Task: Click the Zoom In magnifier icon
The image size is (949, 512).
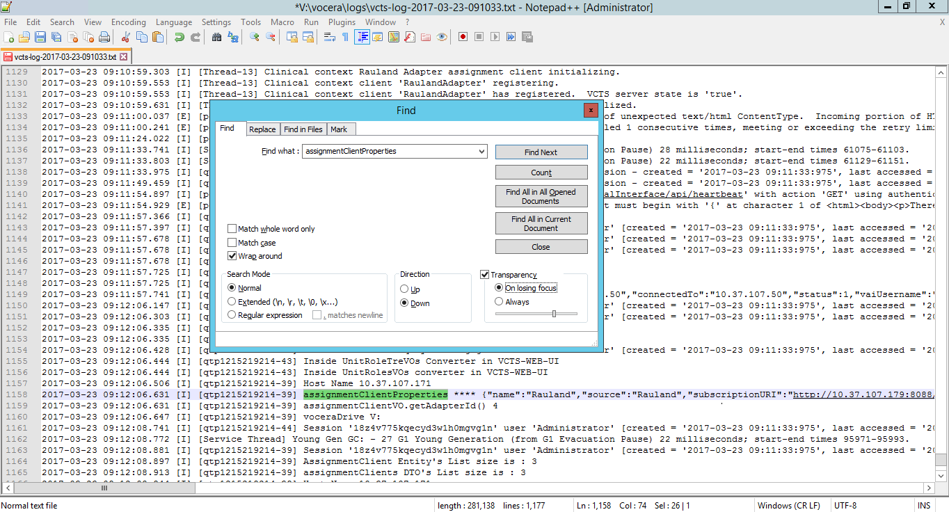Action: click(255, 37)
